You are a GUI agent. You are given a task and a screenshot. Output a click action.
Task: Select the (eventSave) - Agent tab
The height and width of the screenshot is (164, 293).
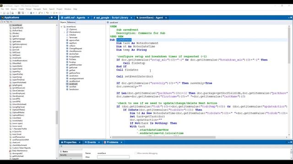(x=151, y=18)
